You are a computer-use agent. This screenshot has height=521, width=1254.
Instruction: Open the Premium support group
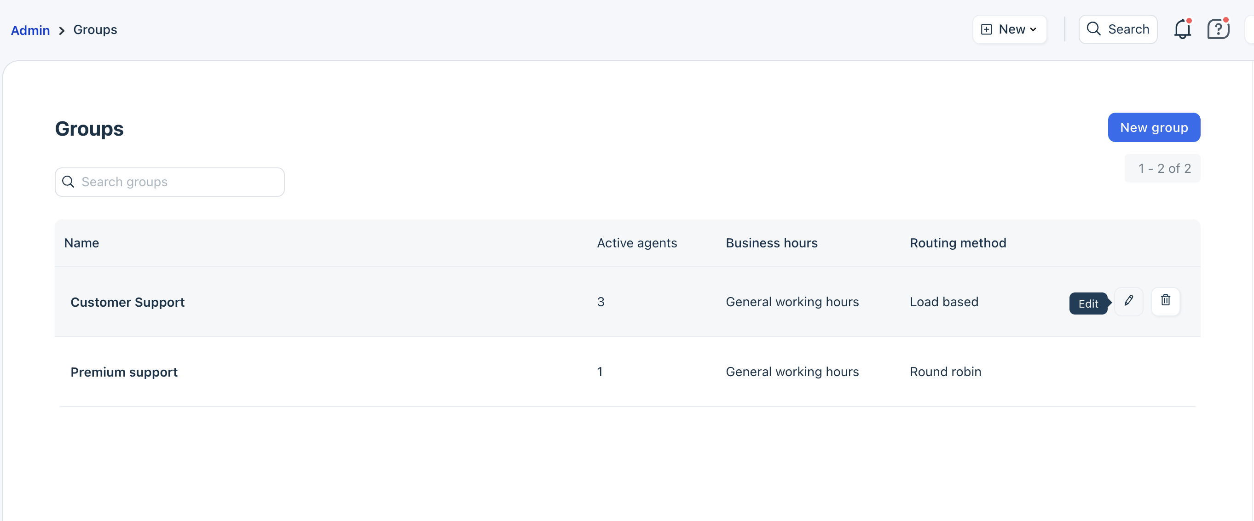click(x=124, y=372)
